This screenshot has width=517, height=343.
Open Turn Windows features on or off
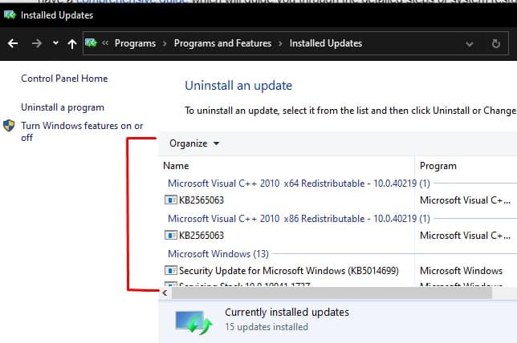click(x=82, y=131)
